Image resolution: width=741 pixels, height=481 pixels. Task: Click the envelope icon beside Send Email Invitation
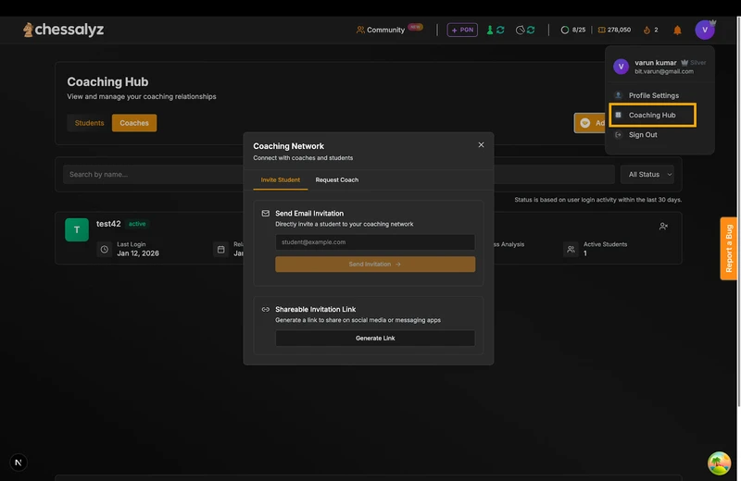point(266,214)
